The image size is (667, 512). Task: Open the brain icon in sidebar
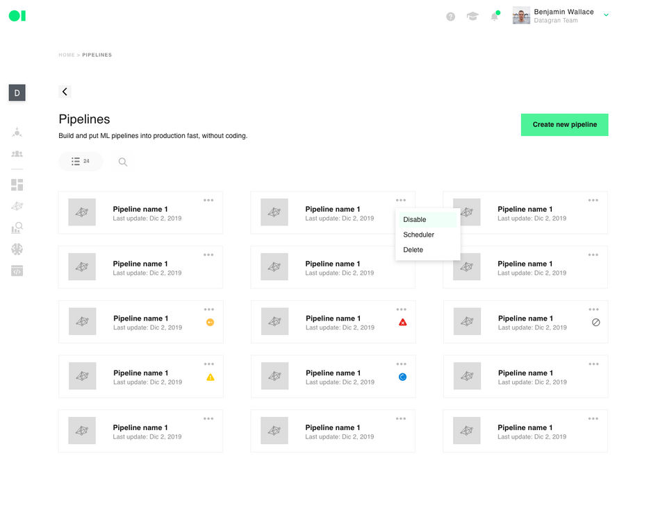pos(17,249)
